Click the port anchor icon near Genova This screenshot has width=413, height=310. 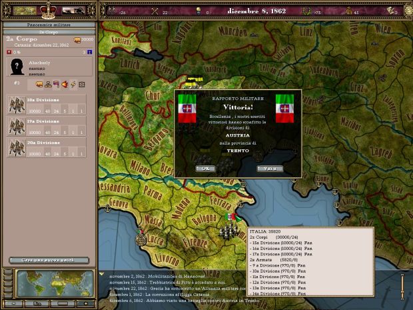pos(107,209)
